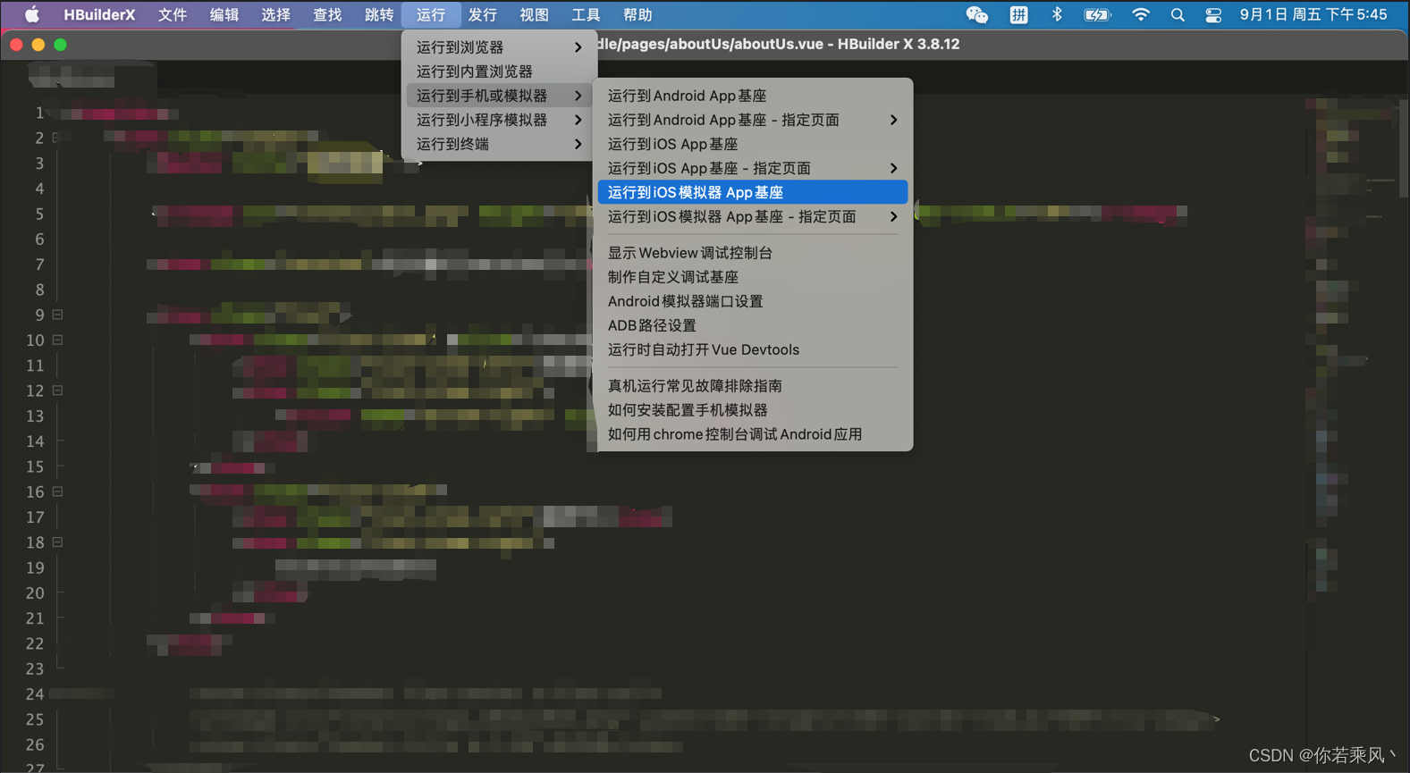Choose 运行到Android App基座
The width and height of the screenshot is (1410, 773).
[x=753, y=96]
